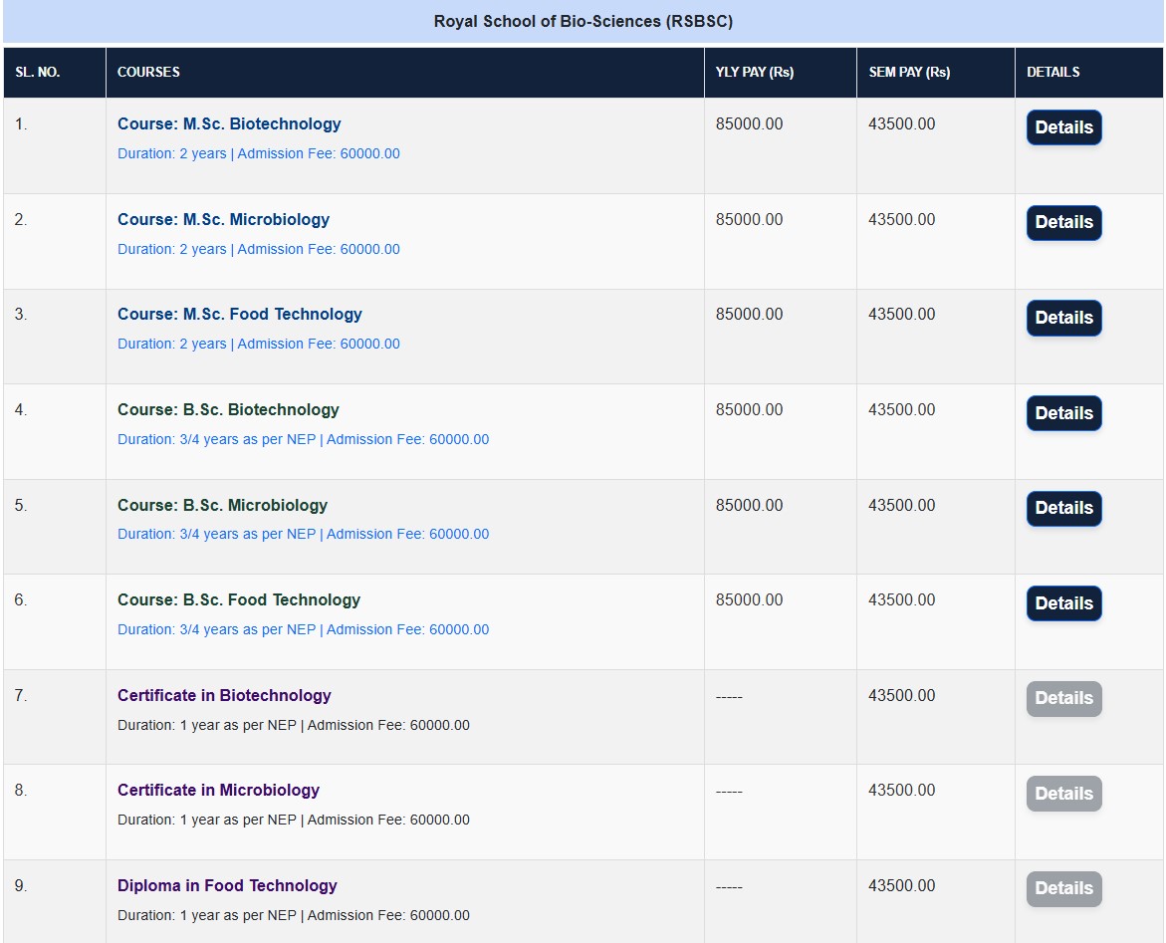This screenshot has height=943, width=1166.
Task: Click greyed Details for Diploma in Food Technology
Action: [1063, 888]
